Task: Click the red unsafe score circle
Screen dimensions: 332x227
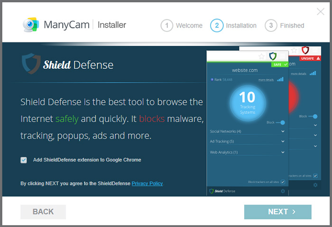Action: [294, 97]
